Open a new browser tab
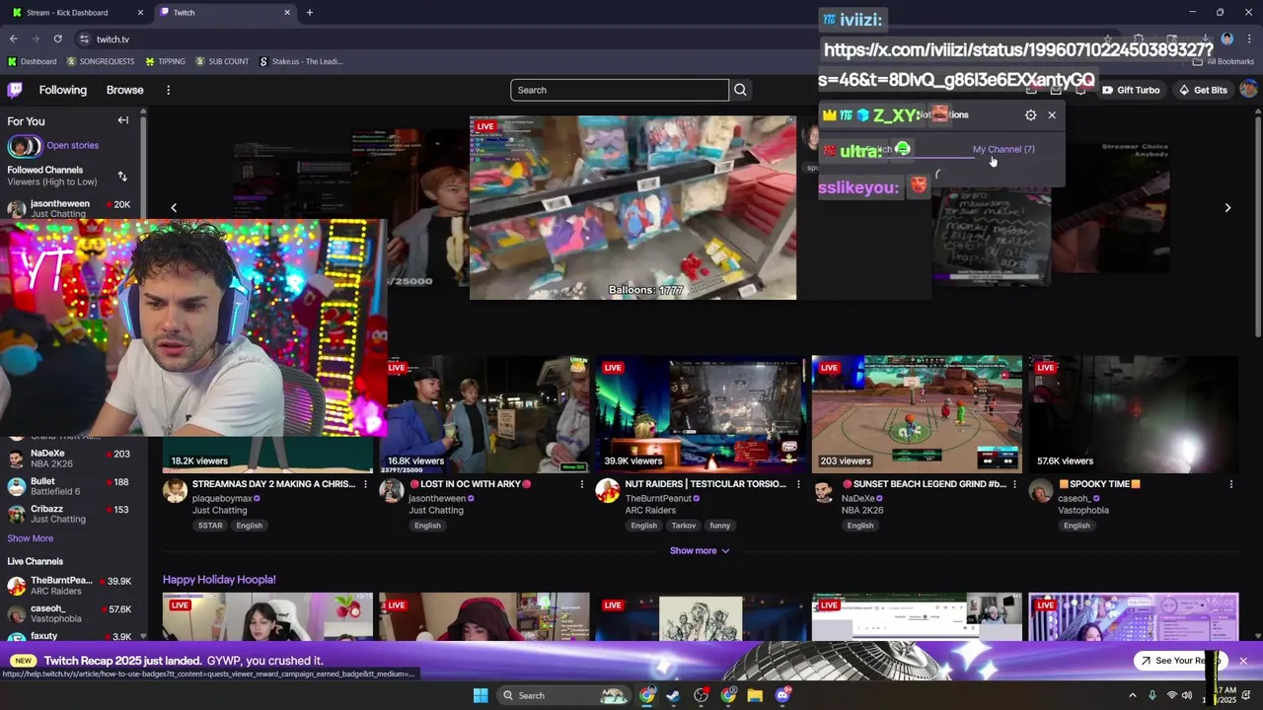Image resolution: width=1263 pixels, height=710 pixels. (x=309, y=13)
